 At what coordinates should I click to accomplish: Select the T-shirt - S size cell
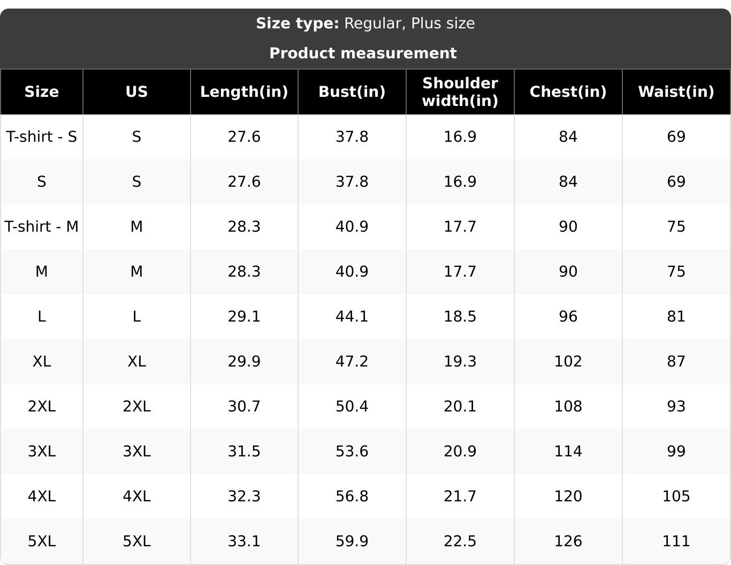point(42,136)
